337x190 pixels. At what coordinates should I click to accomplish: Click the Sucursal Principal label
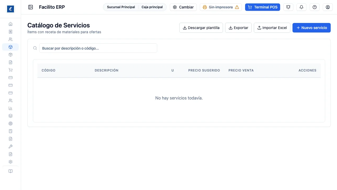click(121, 7)
